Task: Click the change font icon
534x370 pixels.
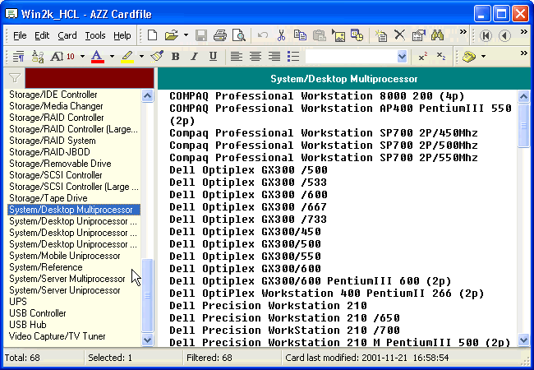Action: [38, 57]
